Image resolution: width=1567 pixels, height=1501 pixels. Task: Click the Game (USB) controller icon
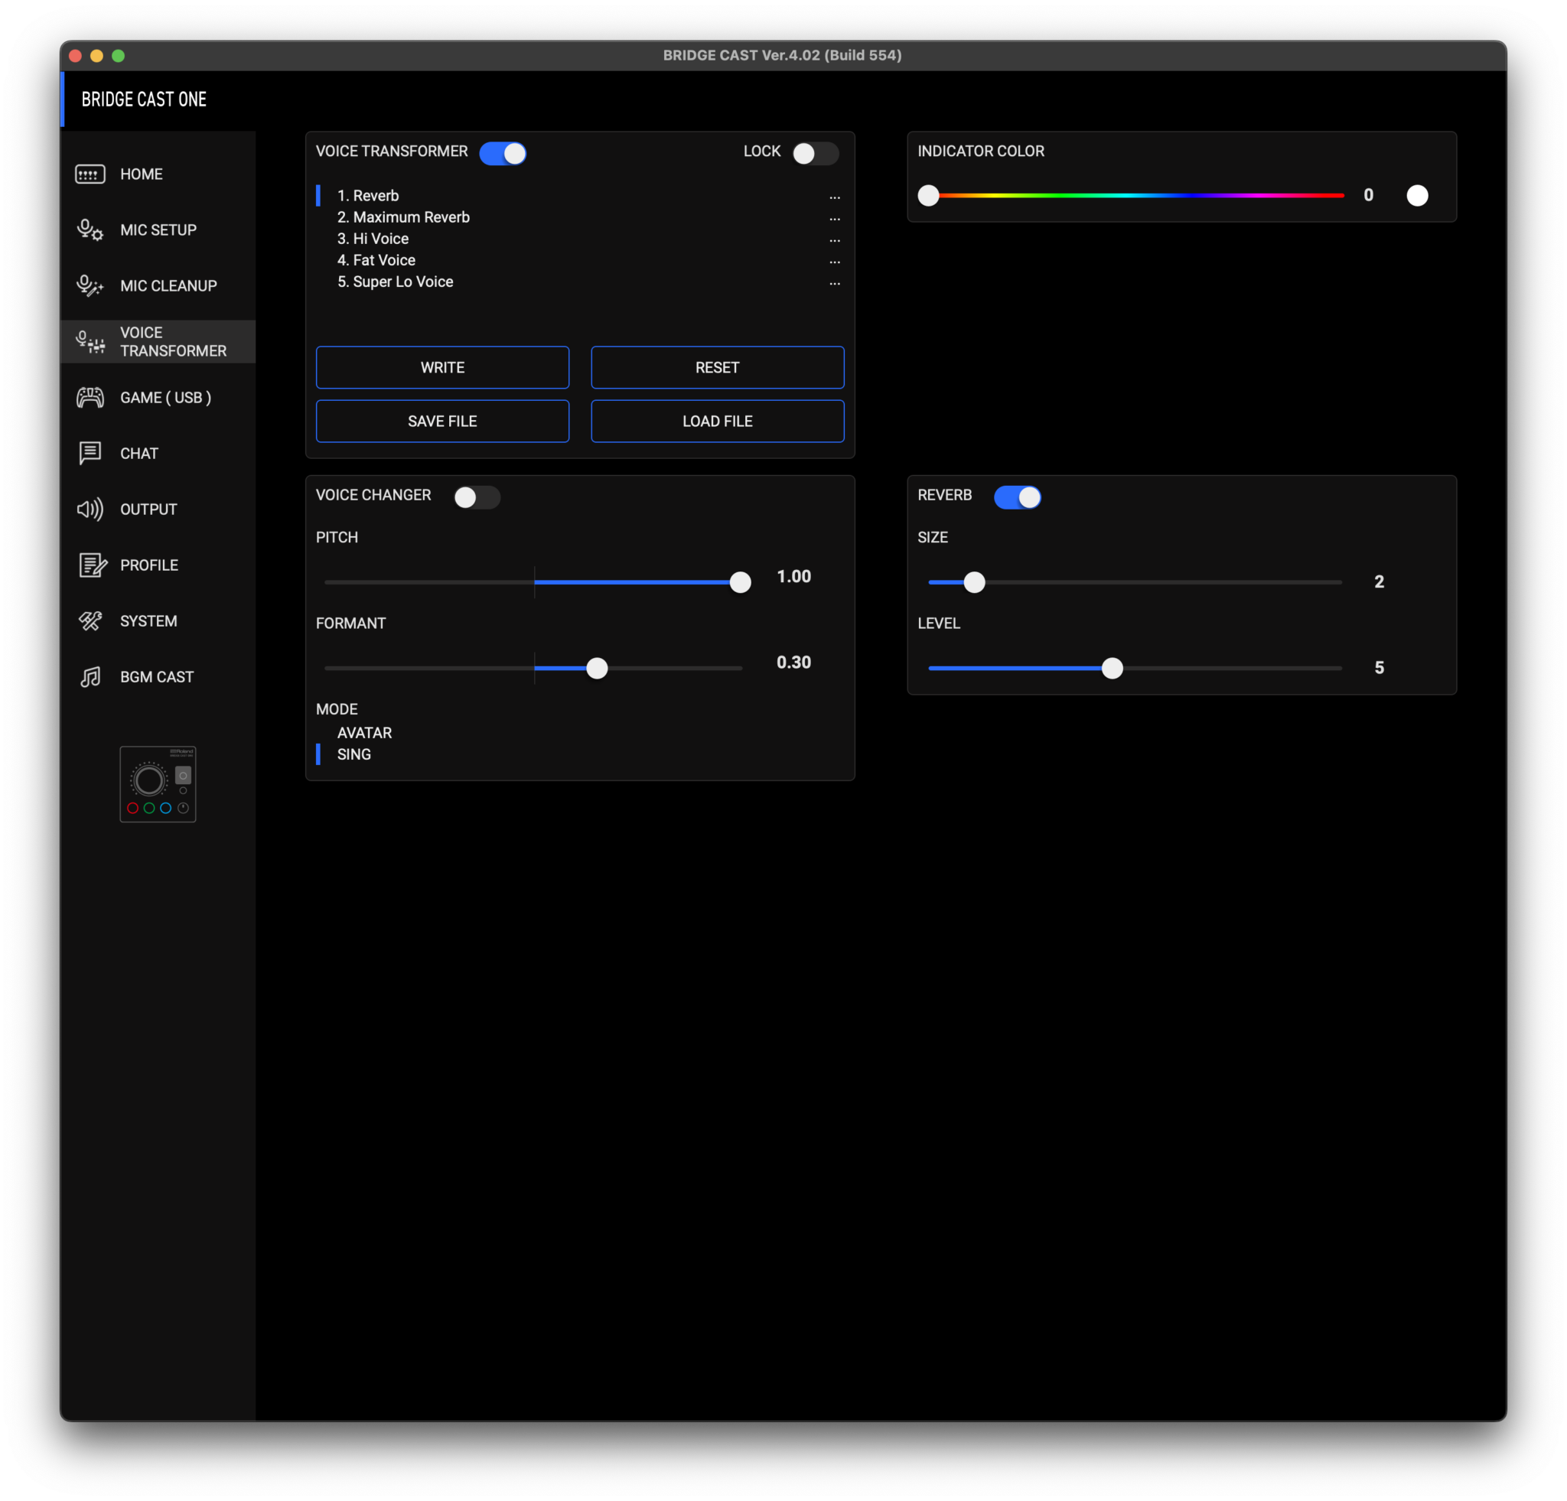[90, 397]
